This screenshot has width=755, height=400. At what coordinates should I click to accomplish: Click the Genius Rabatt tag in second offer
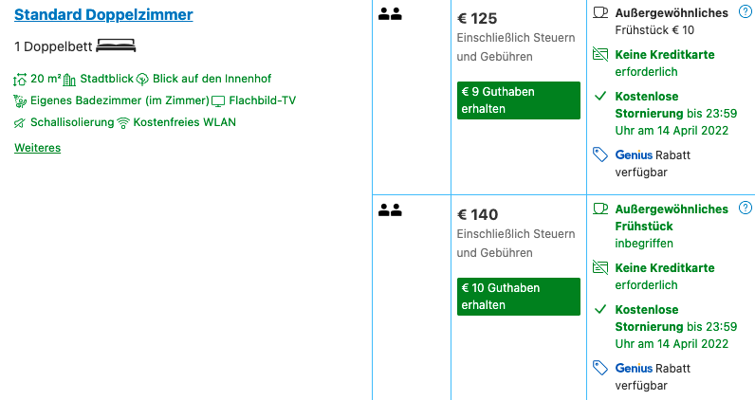point(600,368)
